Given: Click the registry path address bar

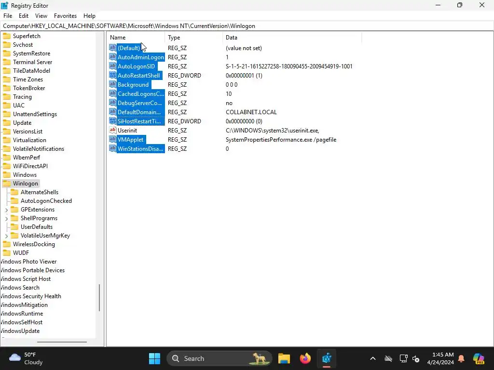Looking at the screenshot, I should click(x=247, y=26).
